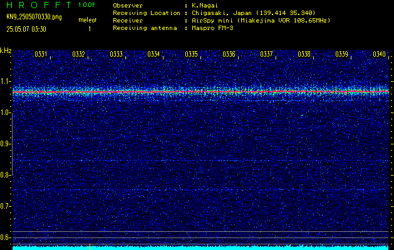The image size is (394, 250).
Task: Click the 0.9 kHz axis label
Action: [6, 144]
